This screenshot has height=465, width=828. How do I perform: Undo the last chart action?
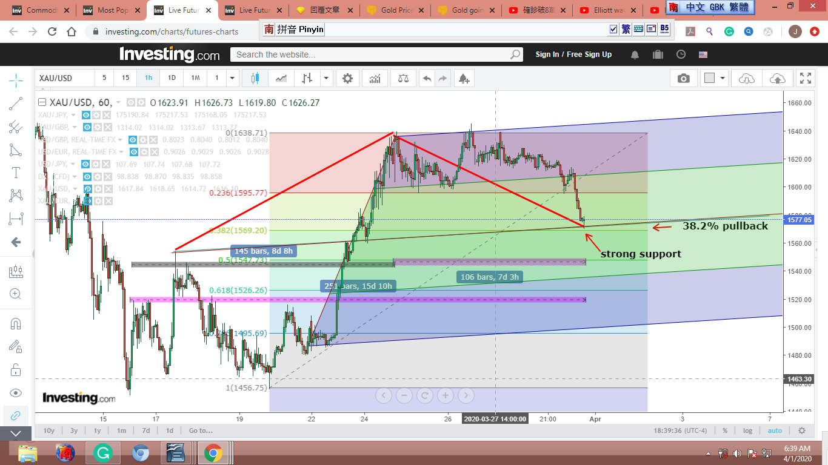coord(427,78)
